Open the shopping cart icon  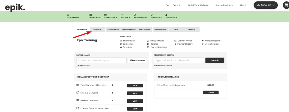(286, 5)
